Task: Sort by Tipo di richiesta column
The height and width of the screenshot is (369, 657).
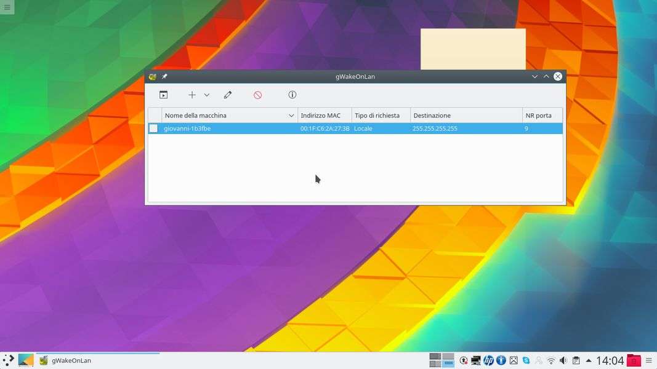Action: click(x=381, y=116)
